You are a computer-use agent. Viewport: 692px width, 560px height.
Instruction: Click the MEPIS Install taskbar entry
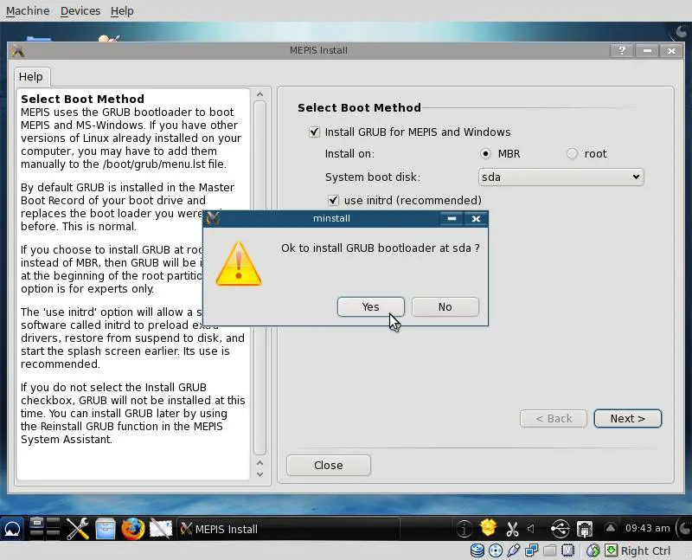tap(289, 529)
